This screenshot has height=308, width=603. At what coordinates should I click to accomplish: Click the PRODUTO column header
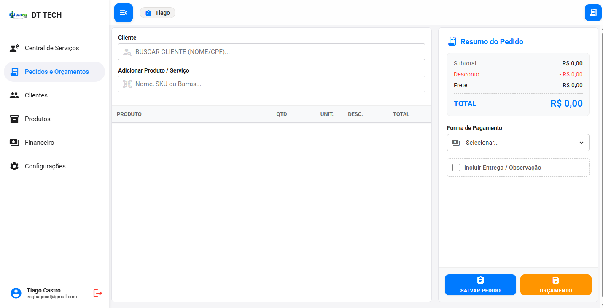(129, 114)
